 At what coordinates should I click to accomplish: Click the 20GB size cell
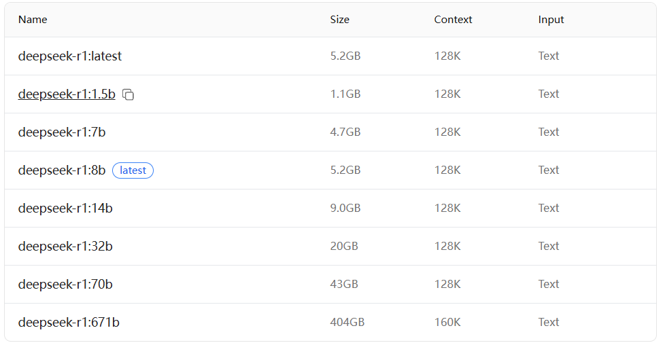[344, 247]
